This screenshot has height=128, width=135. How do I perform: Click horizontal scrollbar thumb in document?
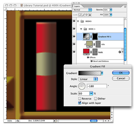tap(93, 121)
